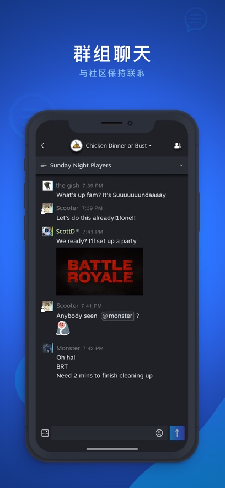
Task: Click the Monster username
Action: 68,348
